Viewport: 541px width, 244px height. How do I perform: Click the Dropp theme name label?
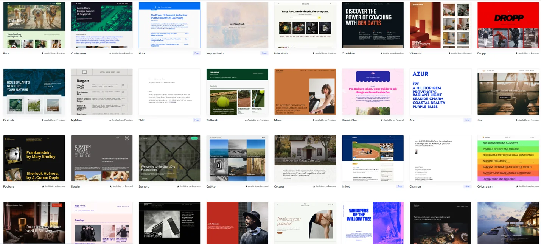(x=482, y=53)
